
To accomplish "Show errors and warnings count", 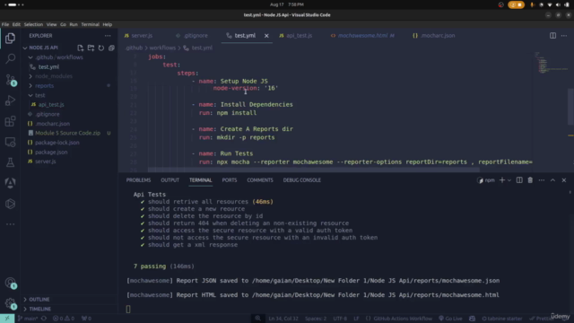I will 64,319.
